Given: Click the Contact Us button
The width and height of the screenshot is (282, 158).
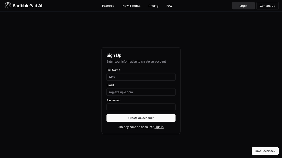Looking at the screenshot, I should (267, 6).
